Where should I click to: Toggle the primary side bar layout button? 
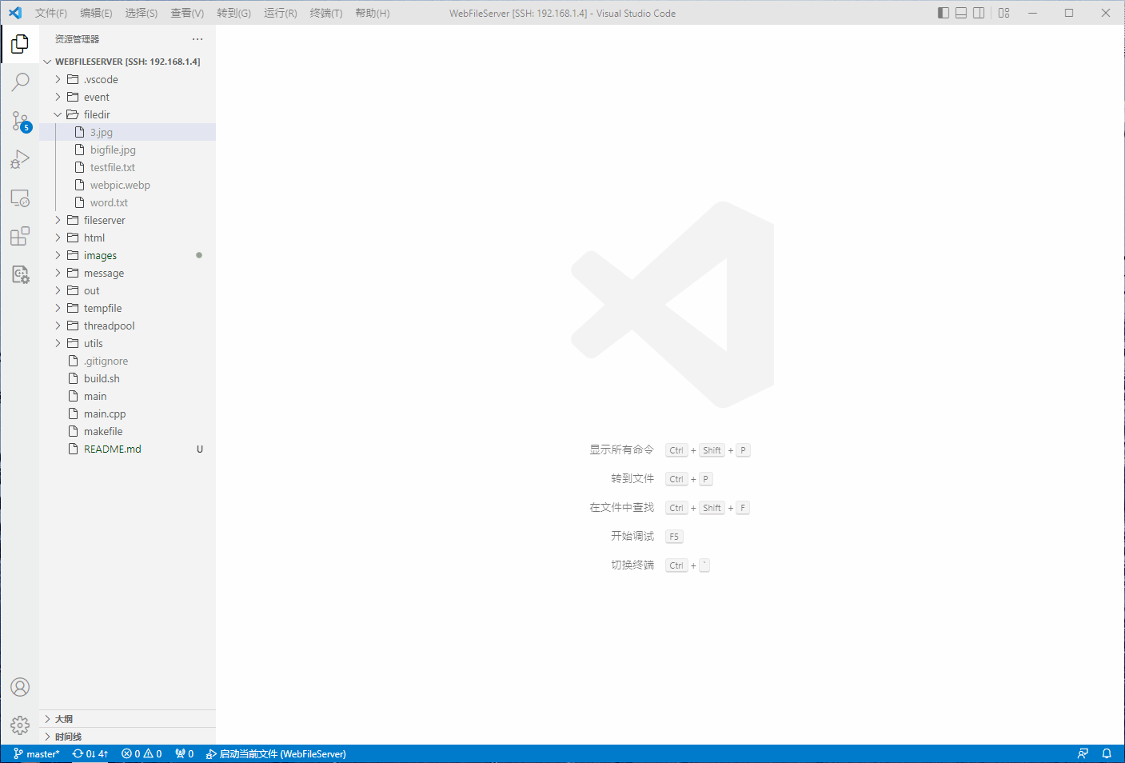(943, 13)
